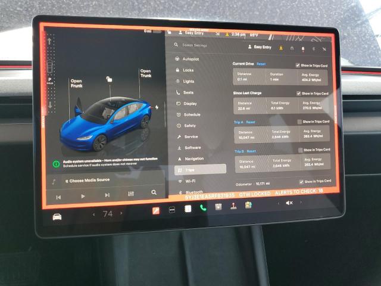The width and height of the screenshot is (381, 286).
Task: Open the Choose Media Source selector
Action: click(x=88, y=181)
